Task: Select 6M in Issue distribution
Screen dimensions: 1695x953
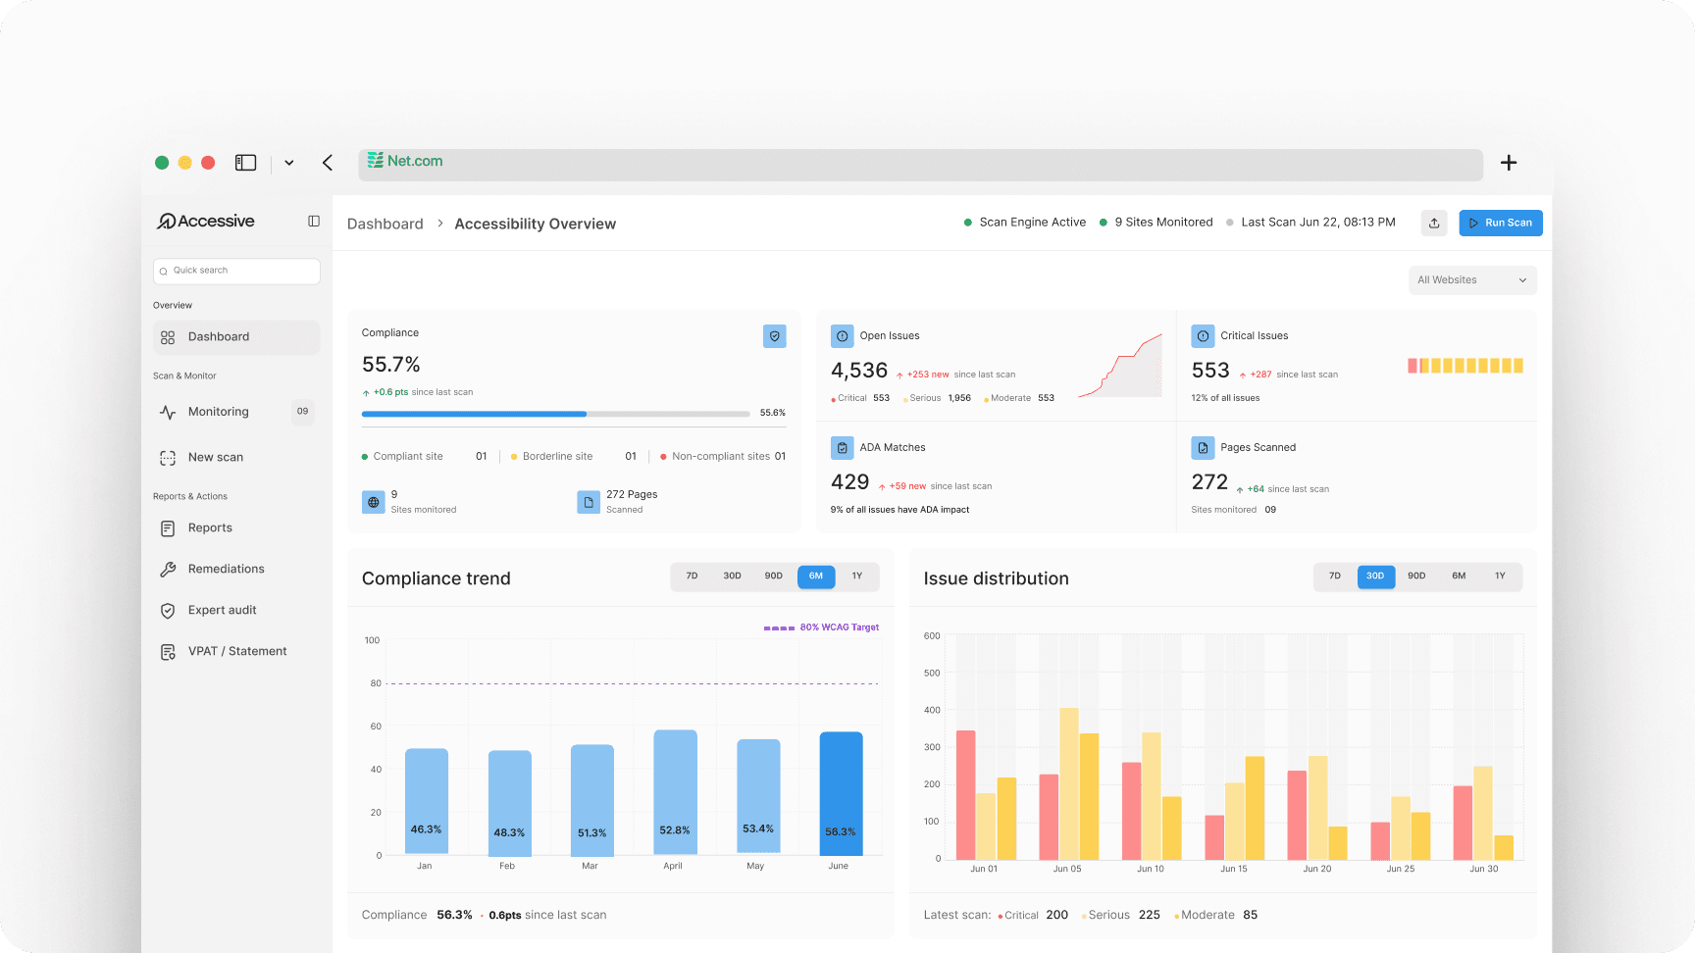Action: pos(1460,577)
